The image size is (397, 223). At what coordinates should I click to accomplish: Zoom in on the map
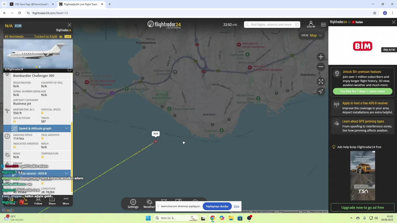tap(321, 57)
